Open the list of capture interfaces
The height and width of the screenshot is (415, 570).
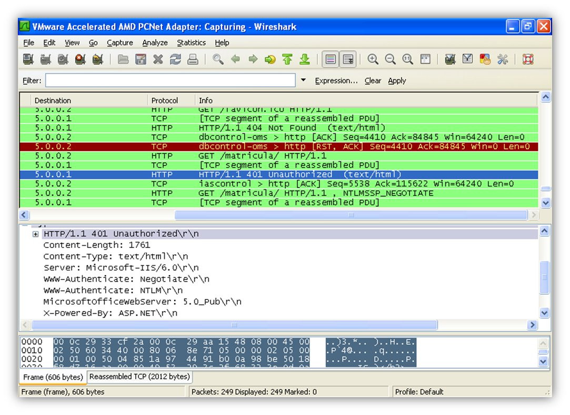tap(28, 59)
